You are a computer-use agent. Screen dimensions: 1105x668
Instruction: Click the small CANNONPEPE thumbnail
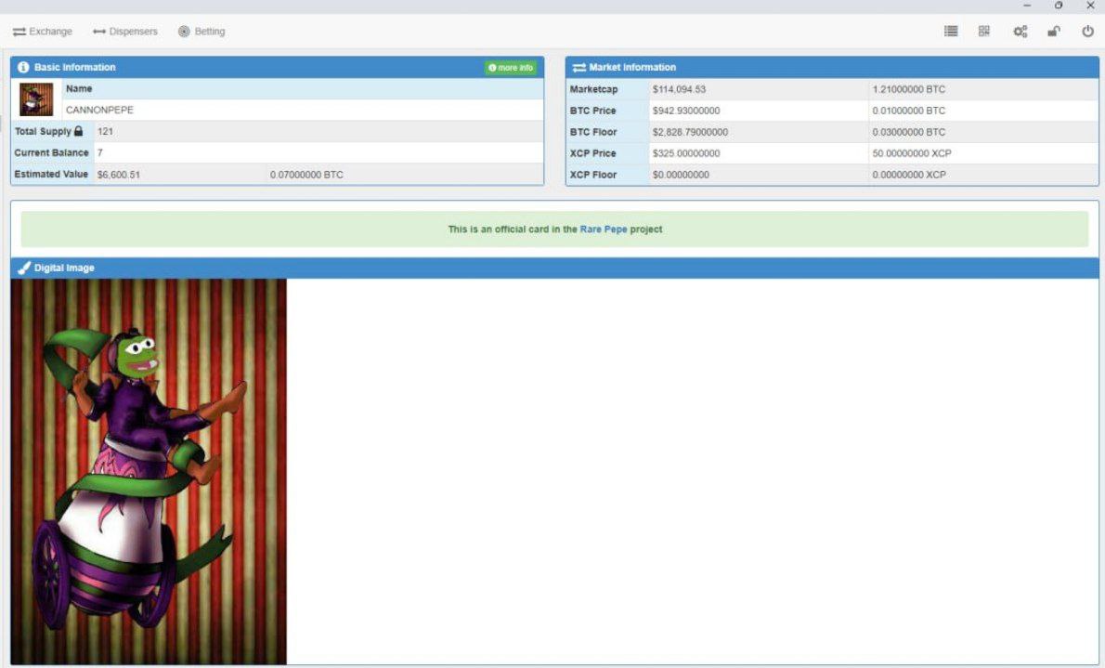(36, 99)
